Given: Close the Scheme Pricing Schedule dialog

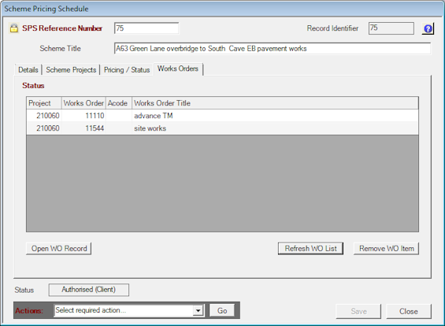Looking at the screenshot, I should [409, 311].
